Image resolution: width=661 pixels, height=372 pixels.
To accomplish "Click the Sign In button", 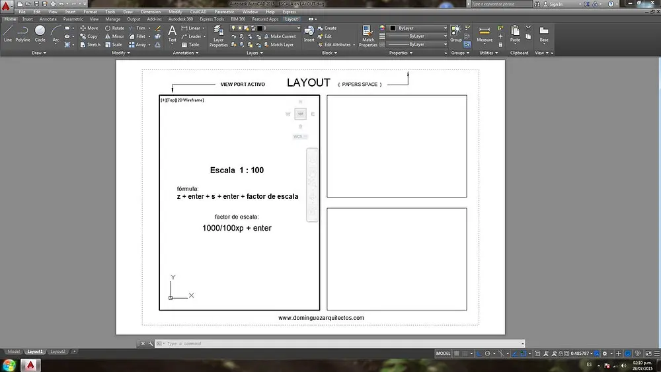I will [x=553, y=4].
